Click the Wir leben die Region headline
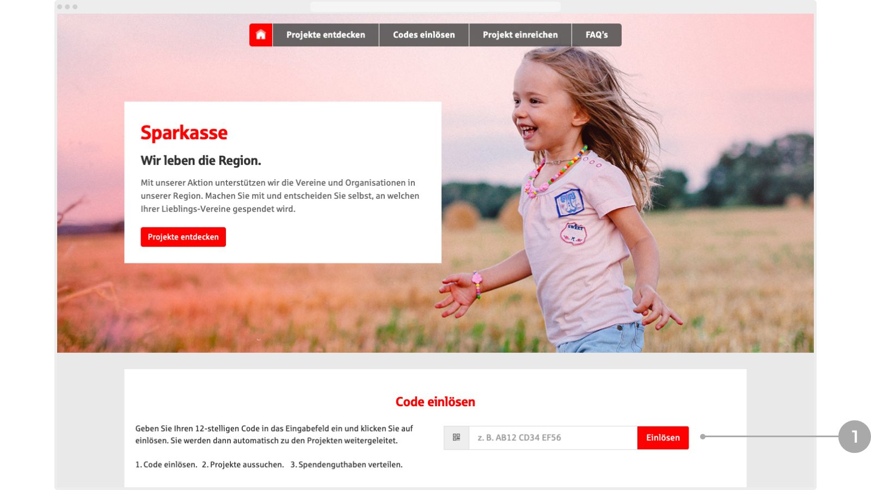This screenshot has width=871, height=490. click(201, 161)
